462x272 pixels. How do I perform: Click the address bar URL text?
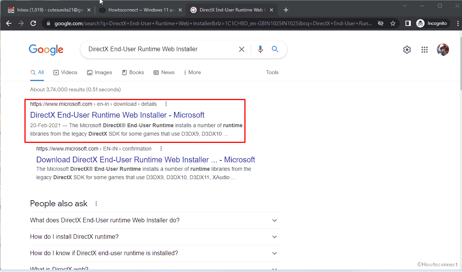(x=213, y=23)
